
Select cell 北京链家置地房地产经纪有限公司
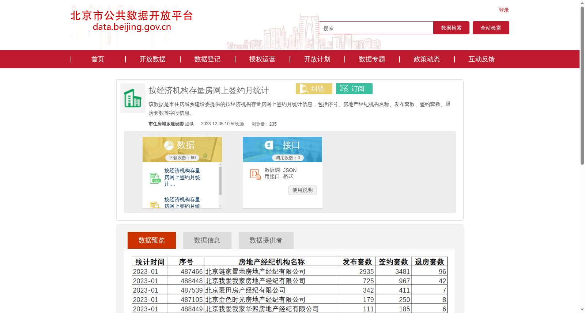click(x=272, y=271)
